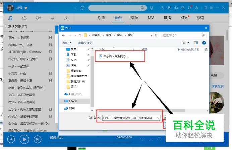
Task: Click the MV icon beside 于文文 - 体面
Action: pyautogui.click(x=50, y=73)
